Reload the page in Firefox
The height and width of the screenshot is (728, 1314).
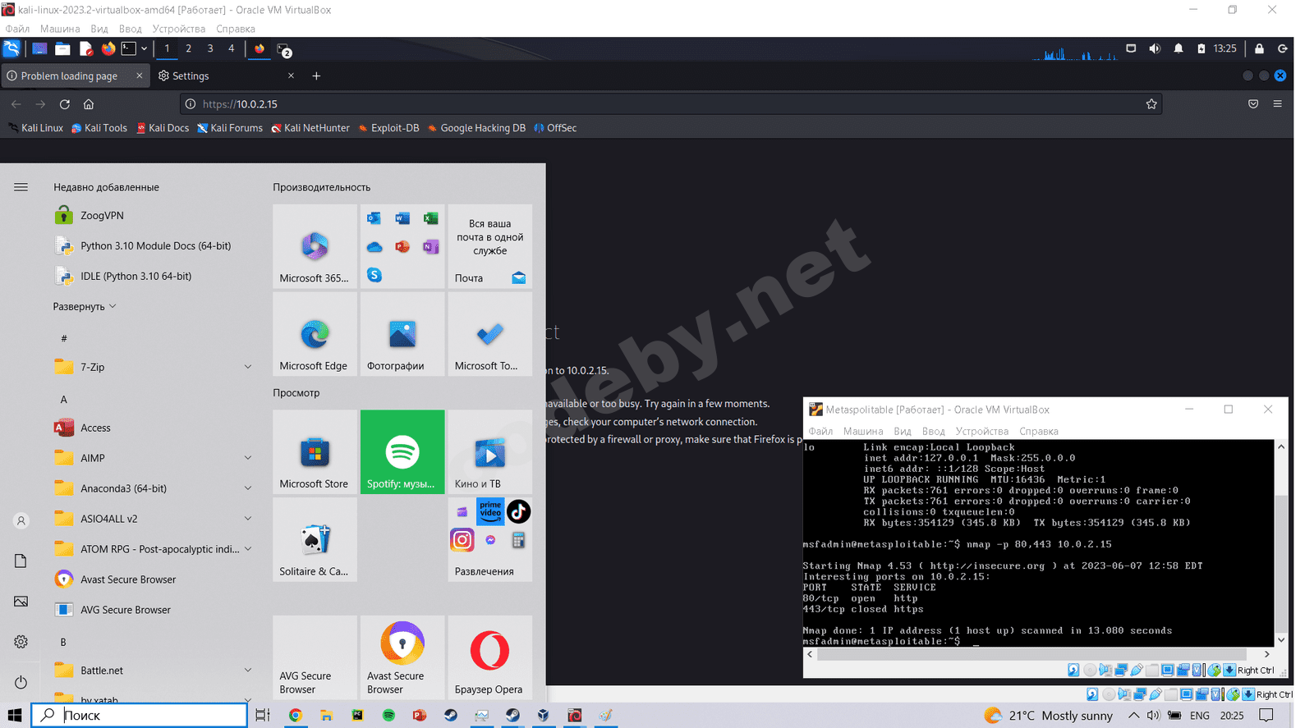coord(65,104)
